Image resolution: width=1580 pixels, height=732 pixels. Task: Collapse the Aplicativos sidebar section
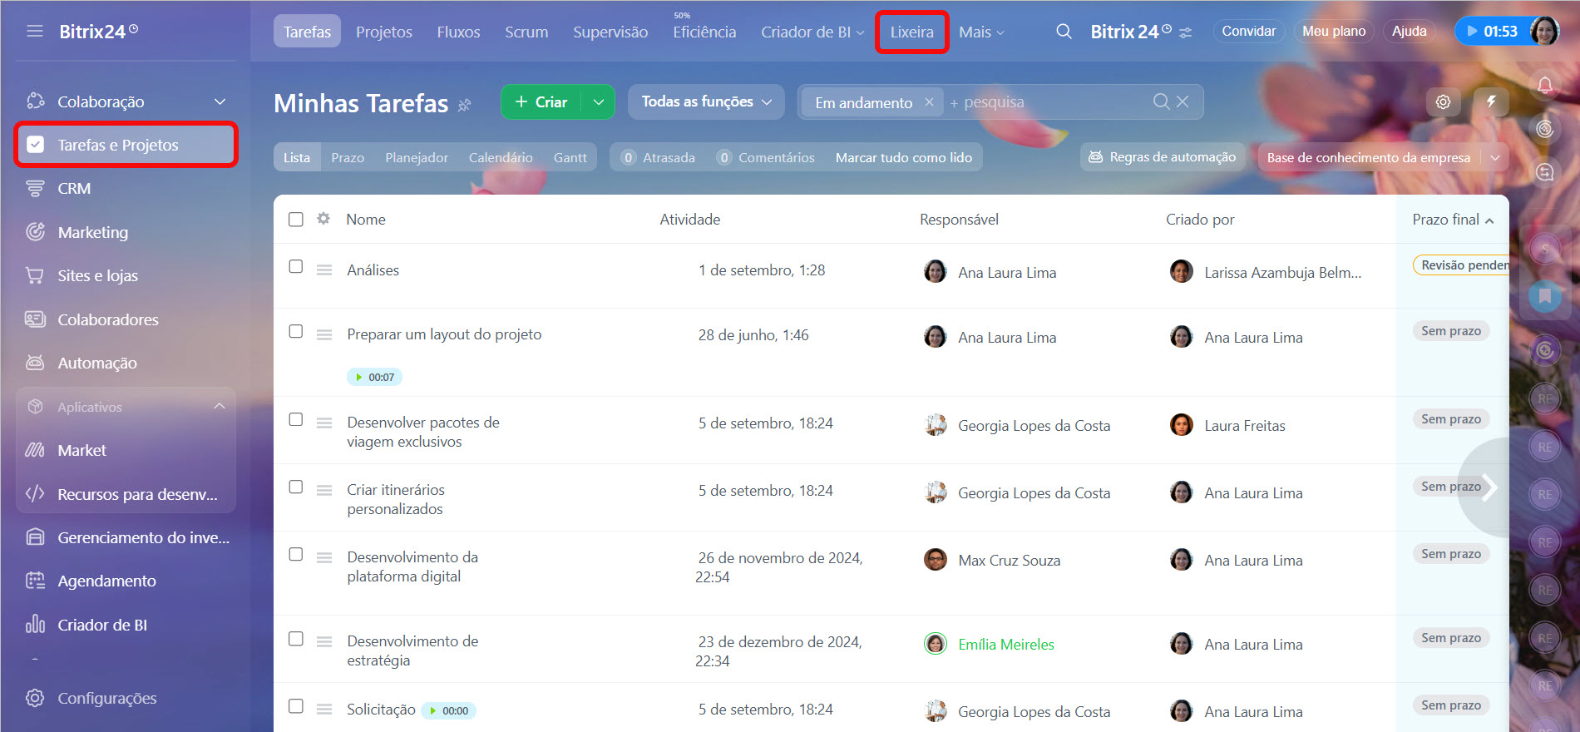tap(220, 407)
